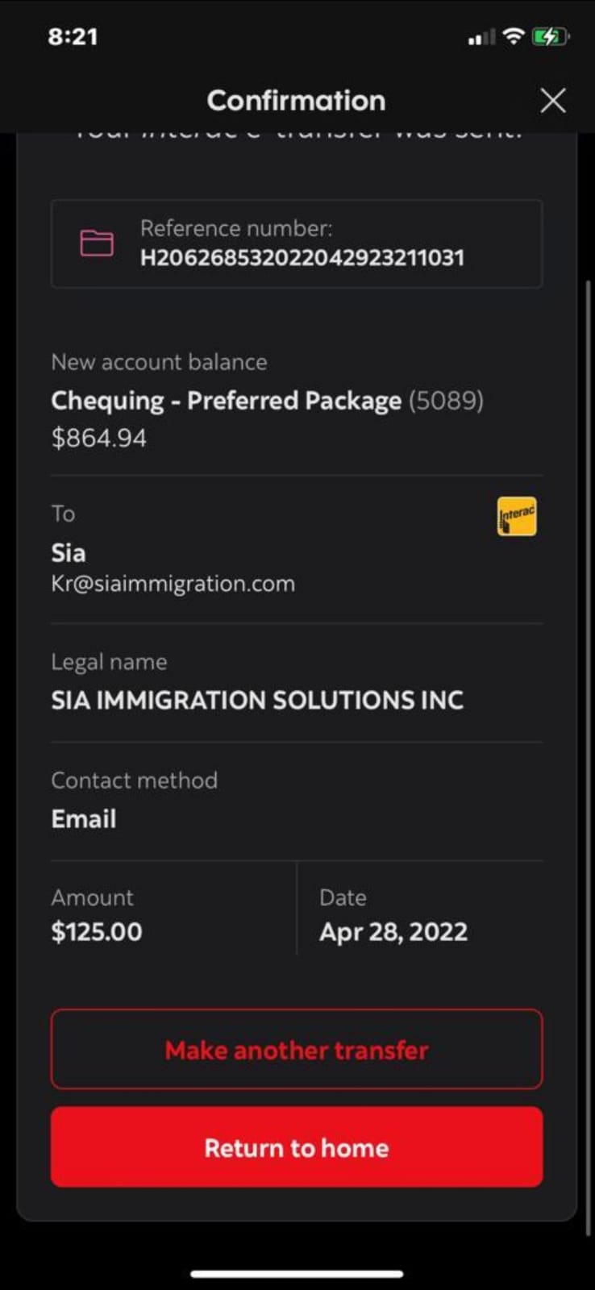Tap the pink folder icon beside reference number

pos(97,243)
